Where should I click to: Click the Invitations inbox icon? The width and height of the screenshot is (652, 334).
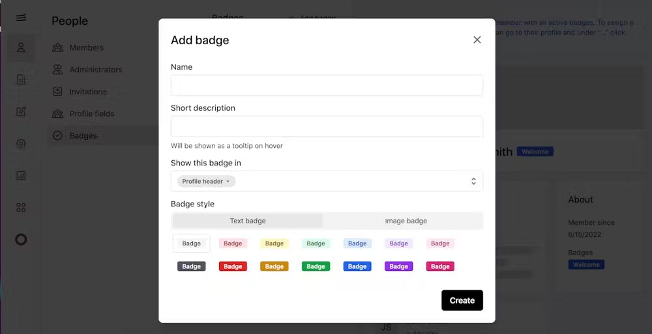click(x=57, y=92)
